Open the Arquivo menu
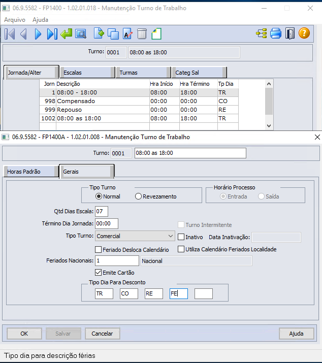The width and height of the screenshot is (322, 363). (x=15, y=20)
